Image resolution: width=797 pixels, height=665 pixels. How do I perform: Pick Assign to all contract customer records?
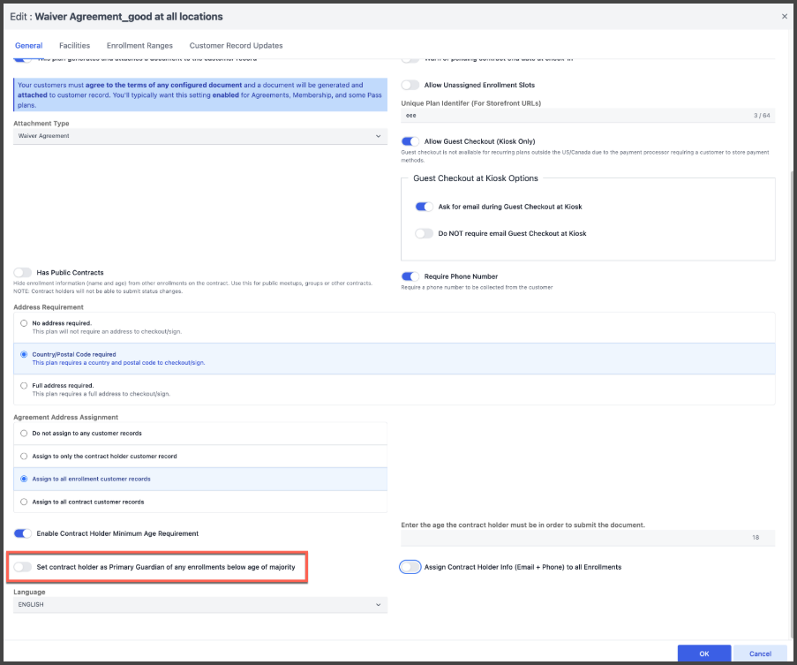point(24,502)
